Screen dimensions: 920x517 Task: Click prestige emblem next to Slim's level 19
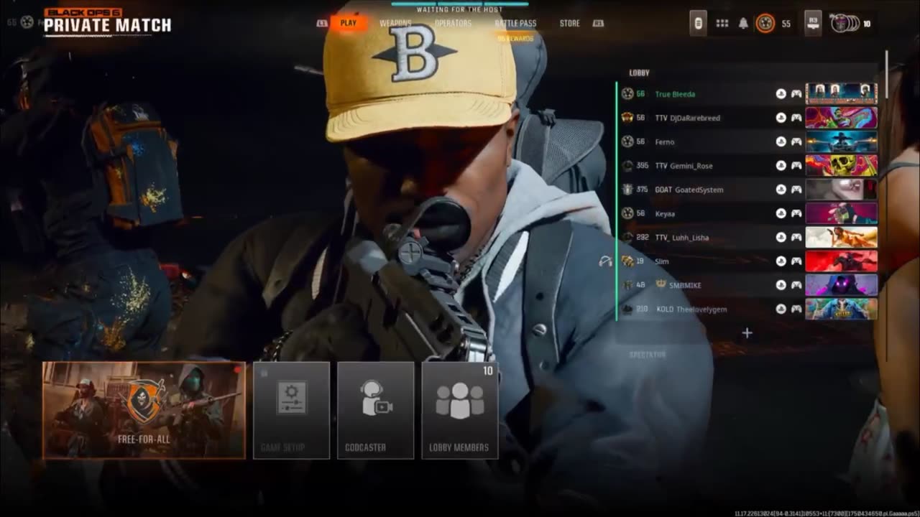coord(627,261)
